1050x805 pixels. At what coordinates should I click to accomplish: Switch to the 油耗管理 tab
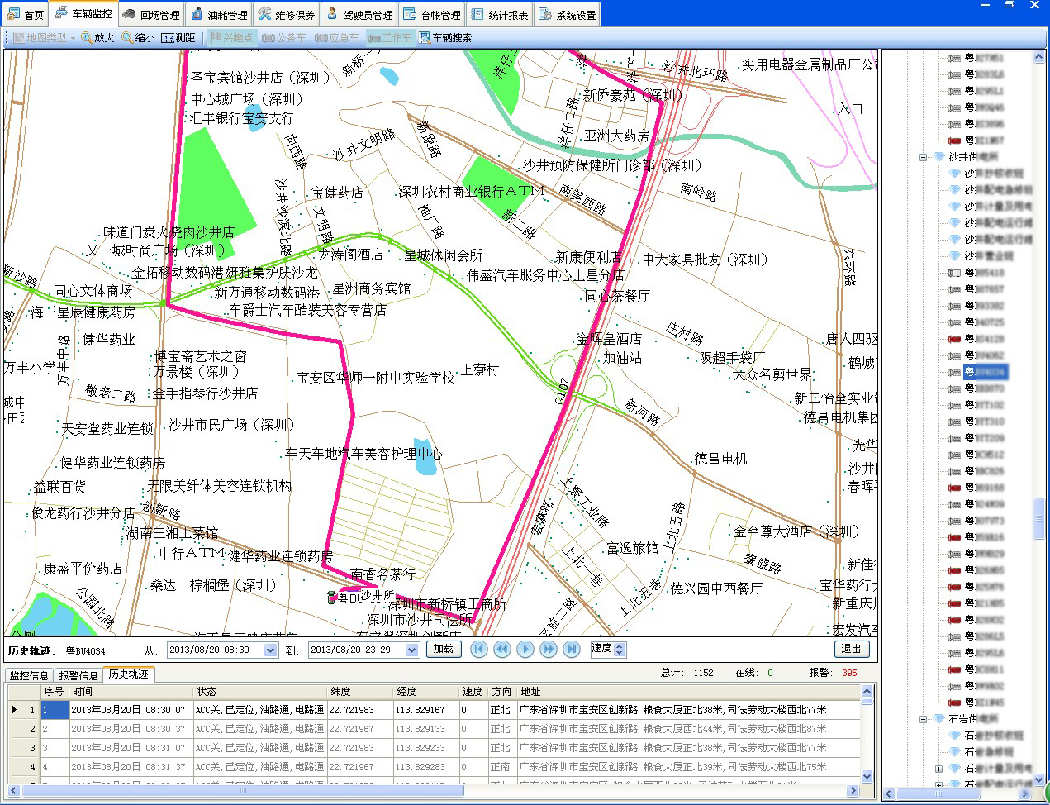coord(218,15)
